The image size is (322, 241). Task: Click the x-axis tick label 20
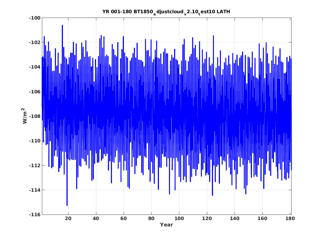click(x=68, y=218)
